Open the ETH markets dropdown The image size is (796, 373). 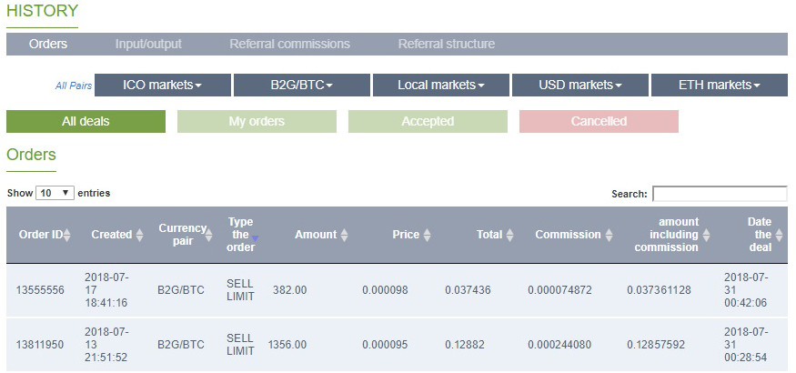720,85
